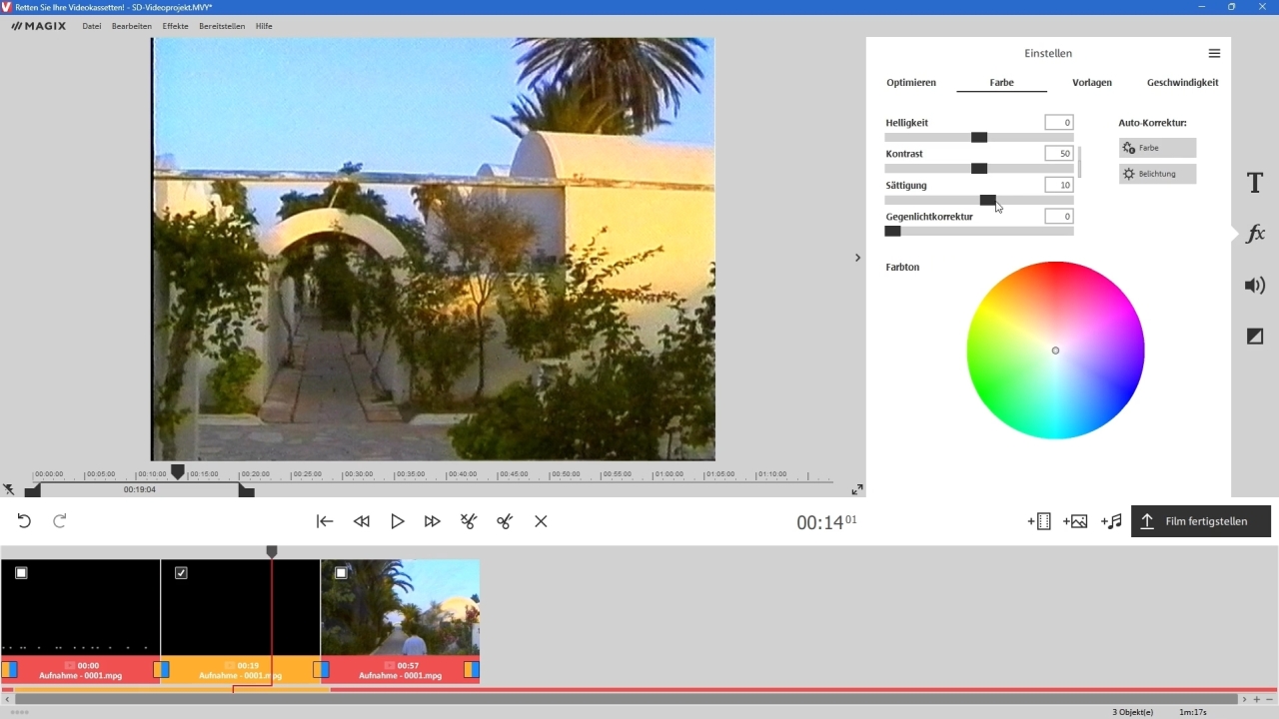Screen dimensions: 1279x719
Task: Click Film fertigstellen button
Action: (x=1201, y=521)
